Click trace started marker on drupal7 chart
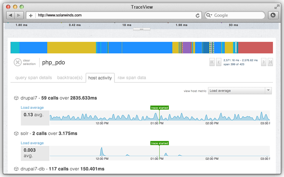This screenshot has width=284, height=177. point(160,108)
